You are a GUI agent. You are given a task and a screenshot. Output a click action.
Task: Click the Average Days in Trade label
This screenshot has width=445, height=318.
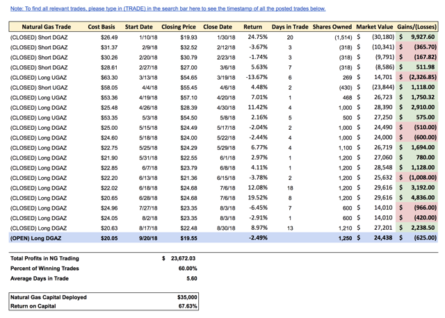[x=40, y=278]
